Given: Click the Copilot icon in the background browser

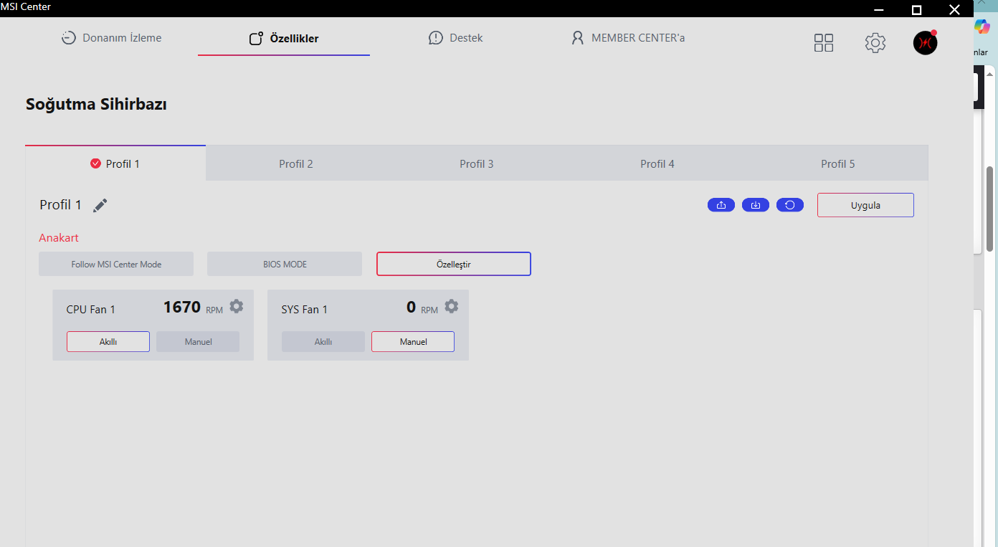Looking at the screenshot, I should pos(982,27).
